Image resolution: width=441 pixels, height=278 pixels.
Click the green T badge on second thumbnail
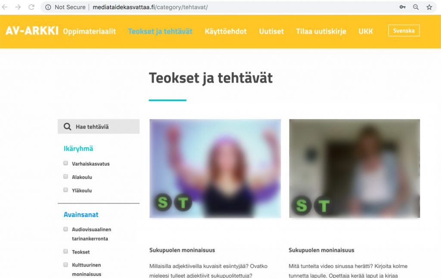coord(324,205)
